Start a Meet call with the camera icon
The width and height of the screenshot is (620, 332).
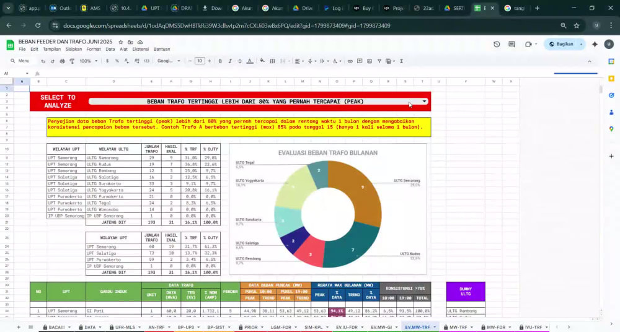pos(528,44)
